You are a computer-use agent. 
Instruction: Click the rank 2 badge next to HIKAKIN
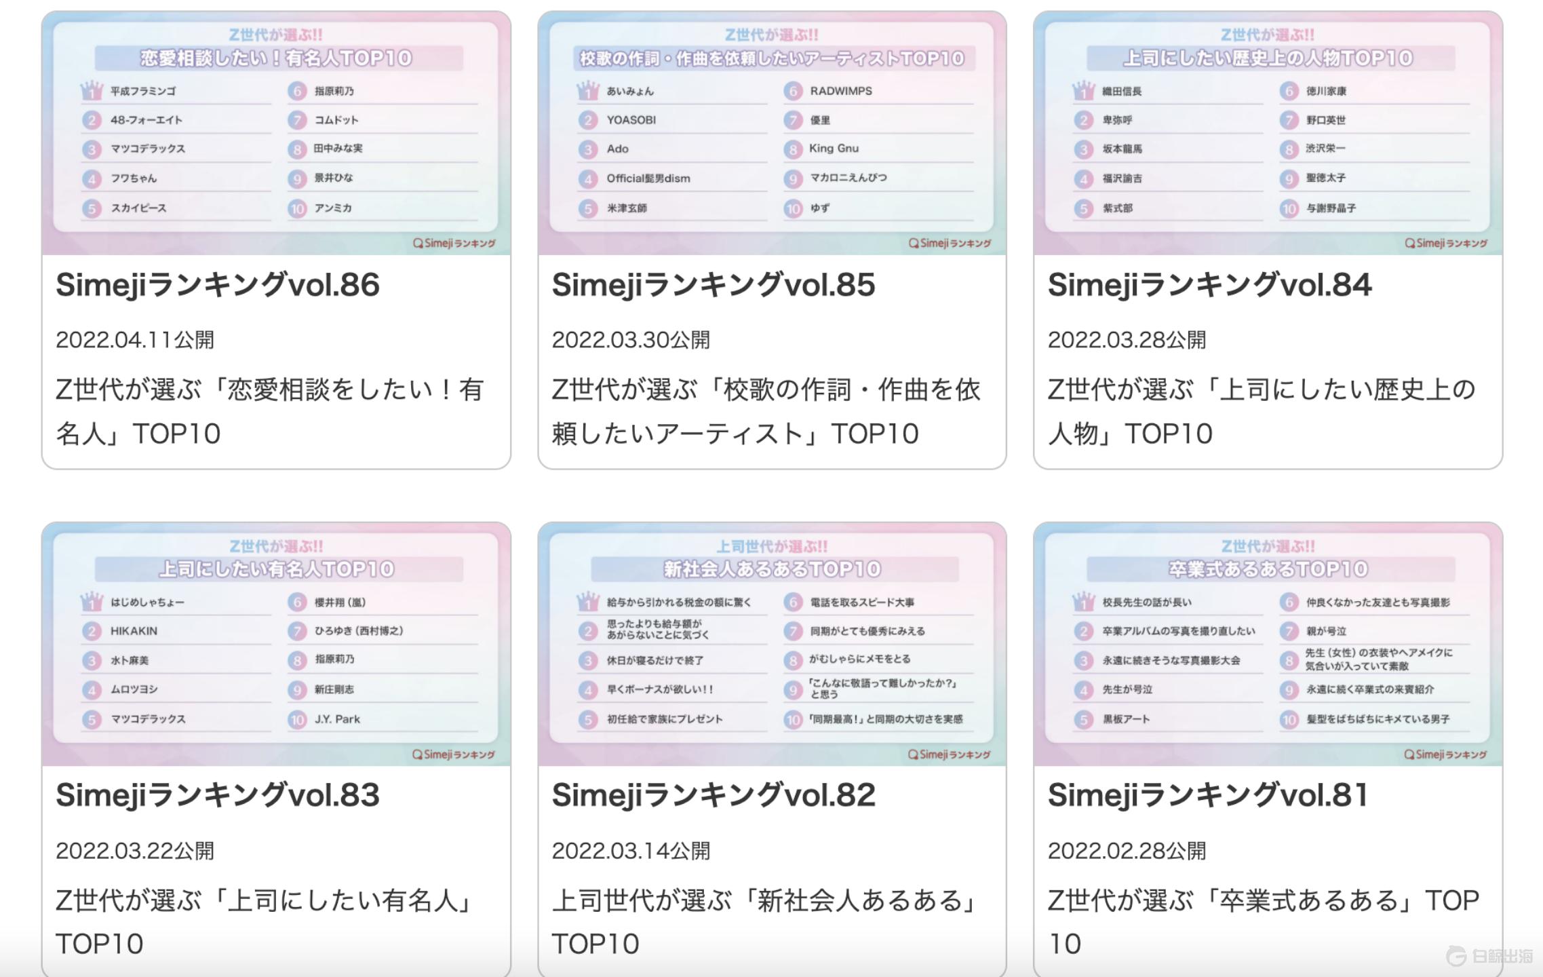[92, 631]
